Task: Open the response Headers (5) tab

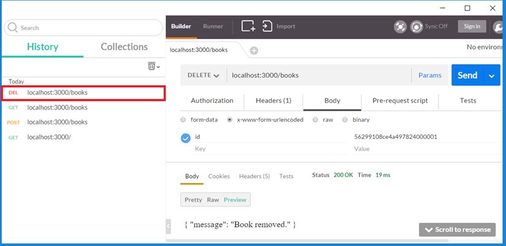Action: pos(255,176)
